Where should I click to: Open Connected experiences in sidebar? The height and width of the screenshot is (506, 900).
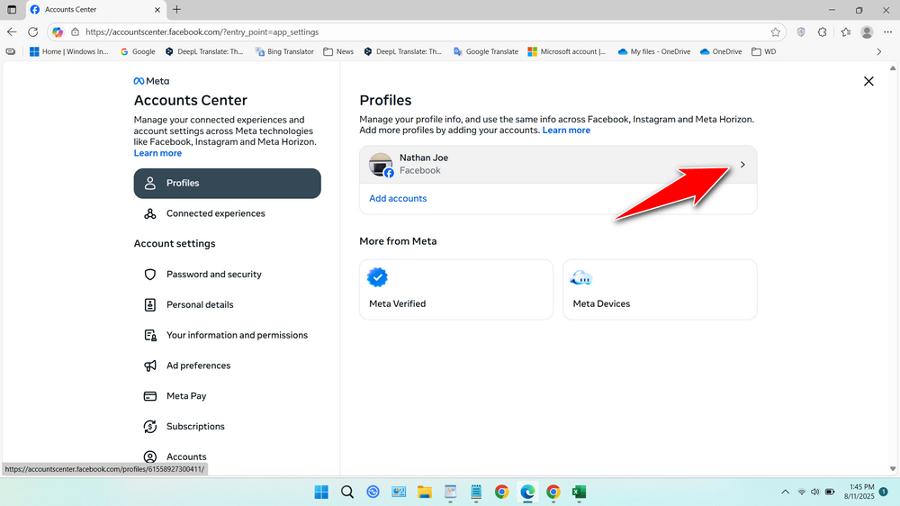[x=228, y=213]
